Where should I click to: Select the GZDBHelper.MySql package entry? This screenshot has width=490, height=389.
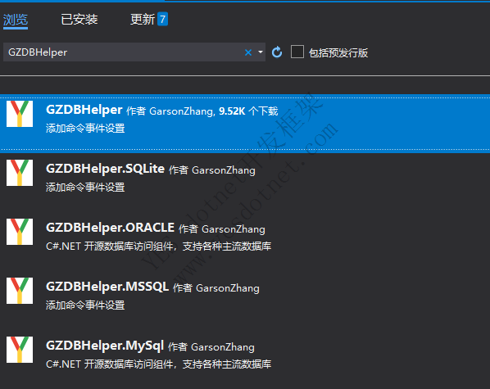click(245, 354)
